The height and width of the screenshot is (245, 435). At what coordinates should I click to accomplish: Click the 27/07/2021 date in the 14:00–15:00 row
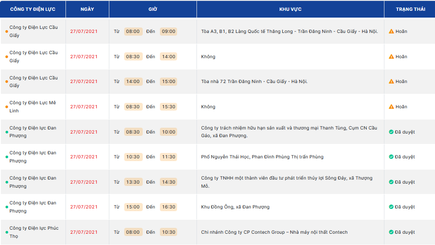point(84,82)
